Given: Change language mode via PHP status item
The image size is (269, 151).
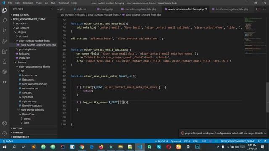Looking at the screenshot, I should (204, 141).
